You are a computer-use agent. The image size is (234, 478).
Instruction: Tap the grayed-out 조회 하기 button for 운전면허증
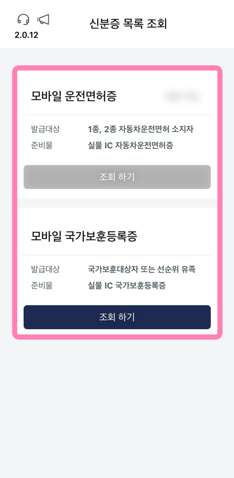click(117, 177)
